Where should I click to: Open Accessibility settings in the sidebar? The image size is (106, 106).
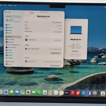(x=14, y=39)
